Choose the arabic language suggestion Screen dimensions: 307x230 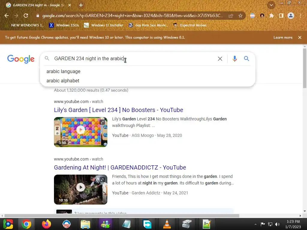[64, 71]
